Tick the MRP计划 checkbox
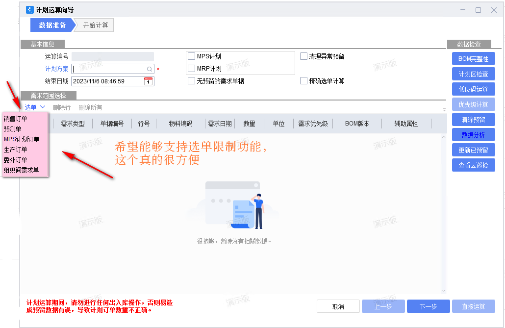This screenshot has width=505, height=328. [192, 69]
